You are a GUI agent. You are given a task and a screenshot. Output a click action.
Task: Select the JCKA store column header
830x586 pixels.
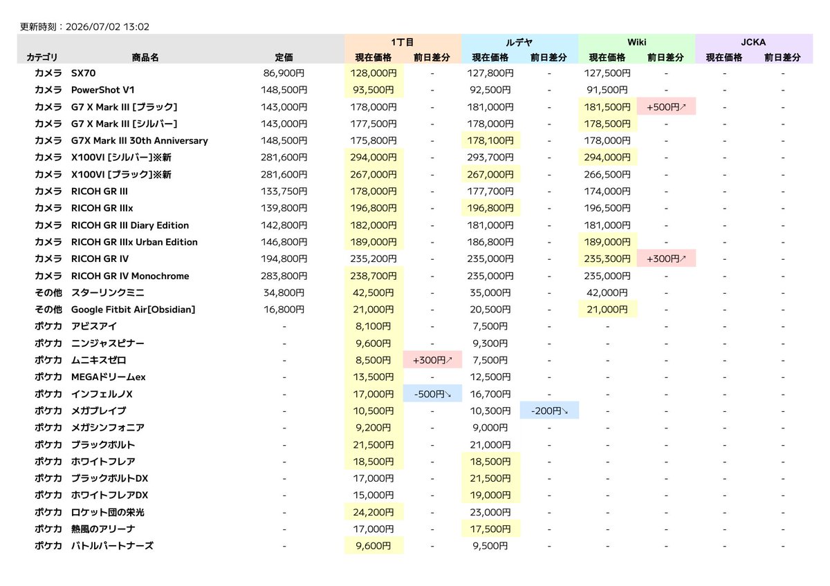pyautogui.click(x=754, y=42)
